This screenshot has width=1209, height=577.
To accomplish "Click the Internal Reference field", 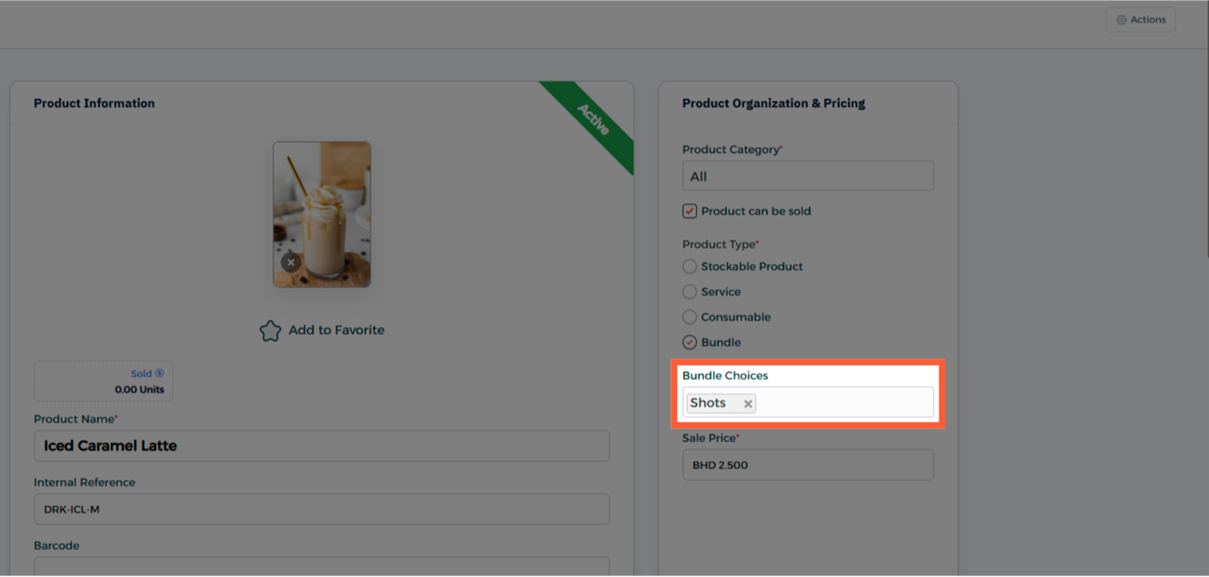I will click(x=321, y=510).
